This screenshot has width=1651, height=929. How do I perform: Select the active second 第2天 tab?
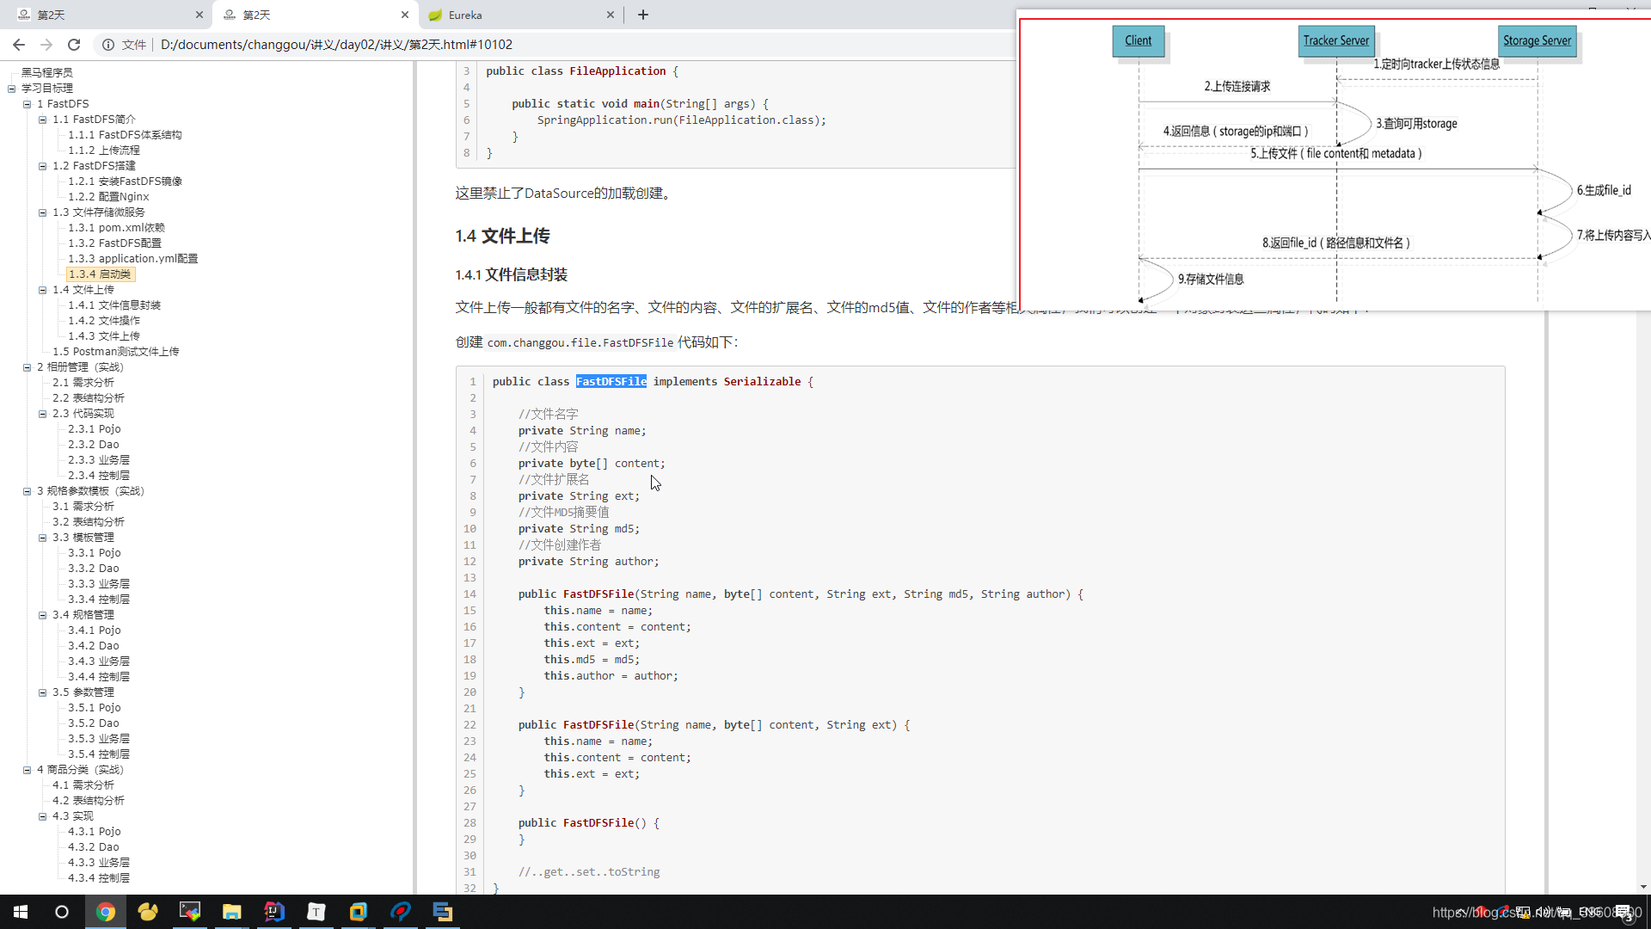[316, 15]
